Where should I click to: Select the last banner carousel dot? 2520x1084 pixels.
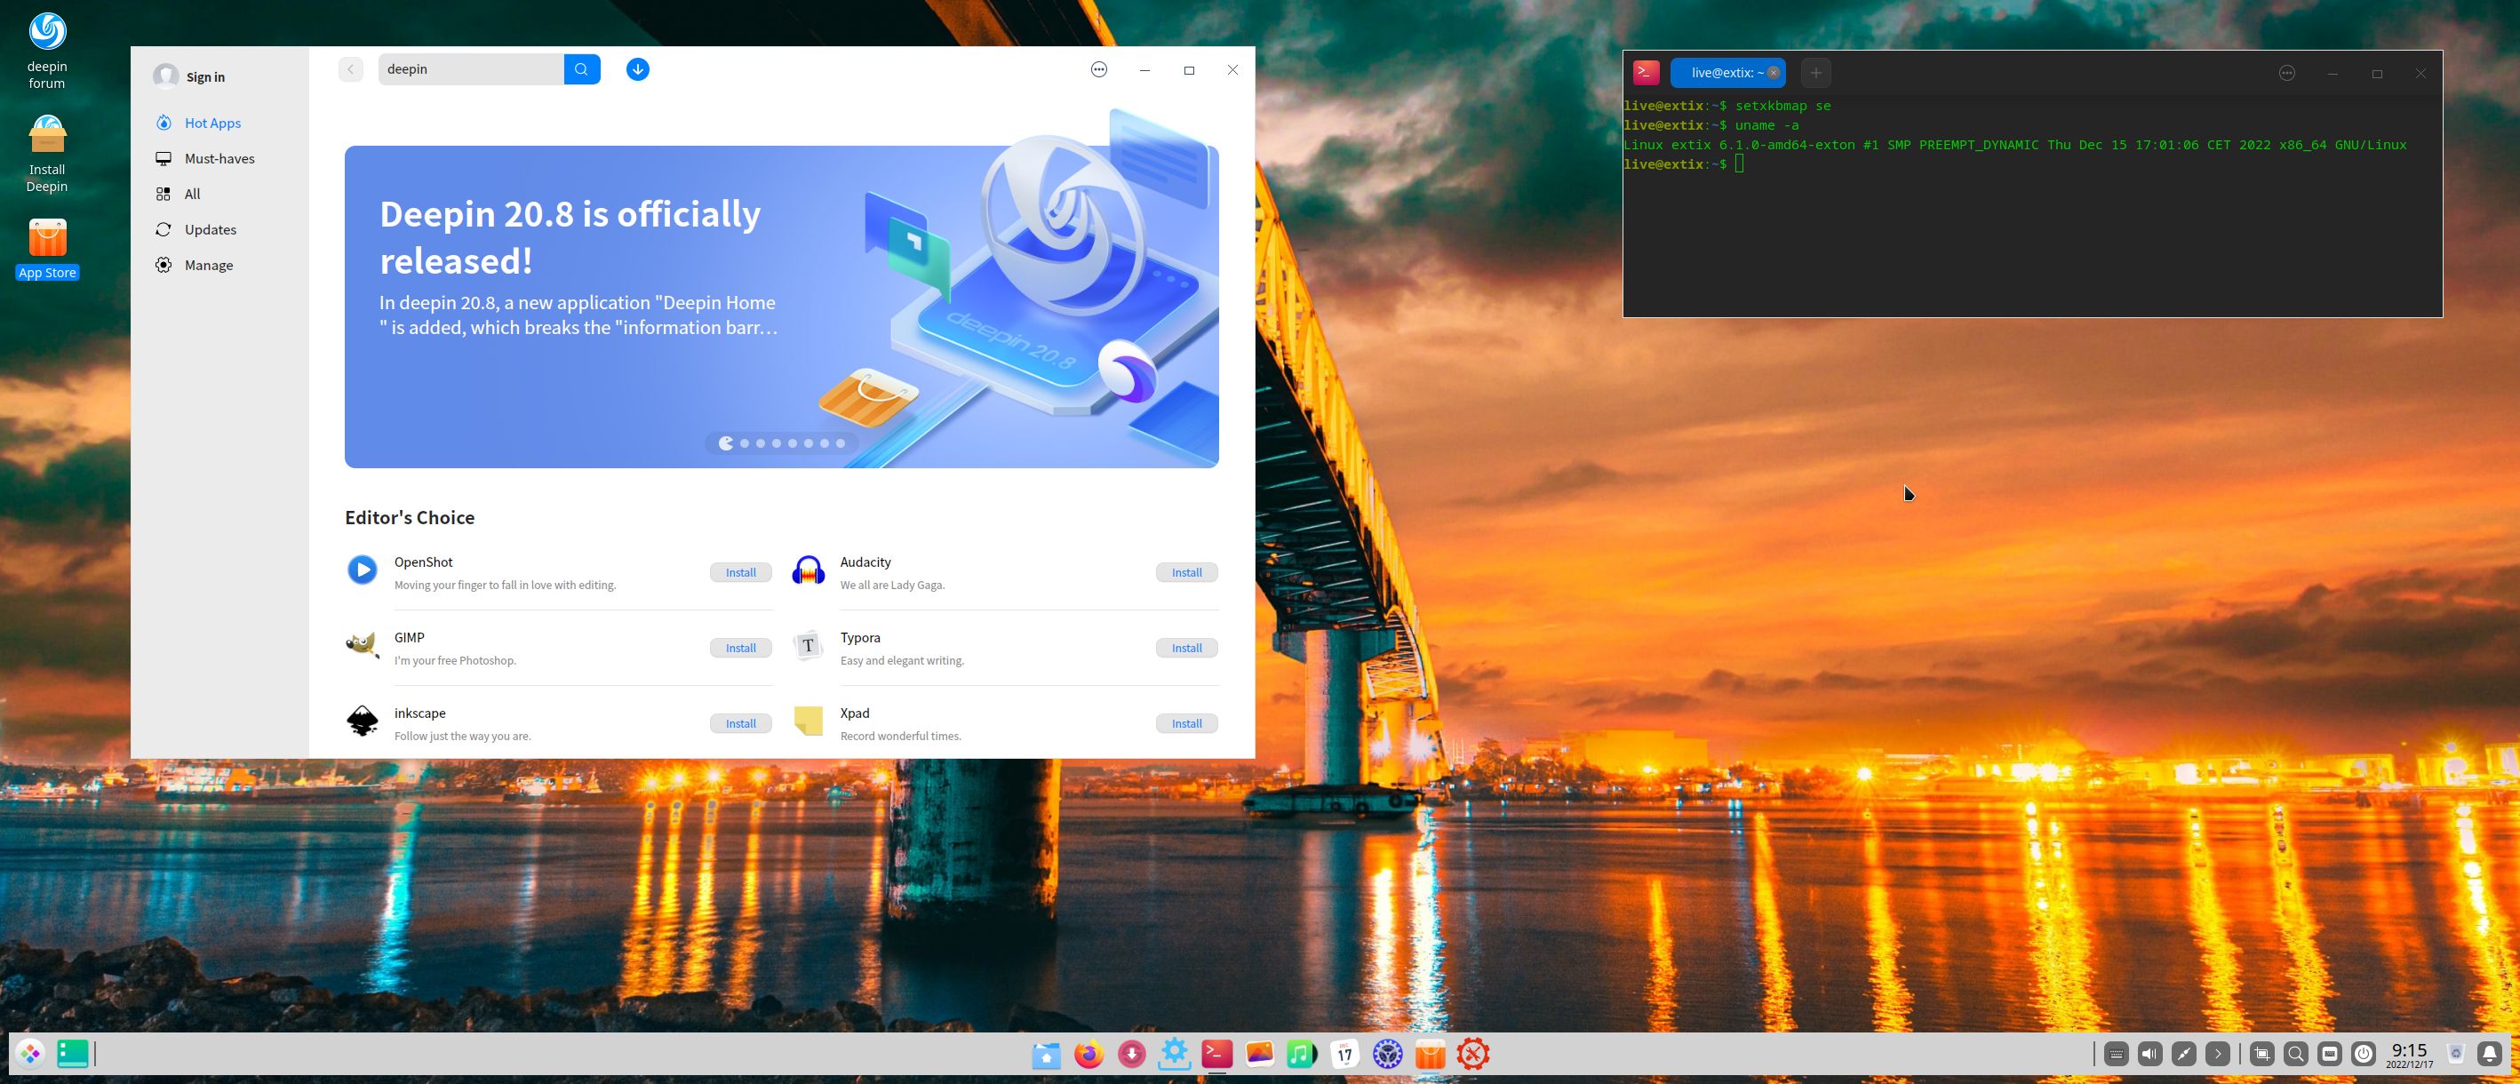[841, 443]
